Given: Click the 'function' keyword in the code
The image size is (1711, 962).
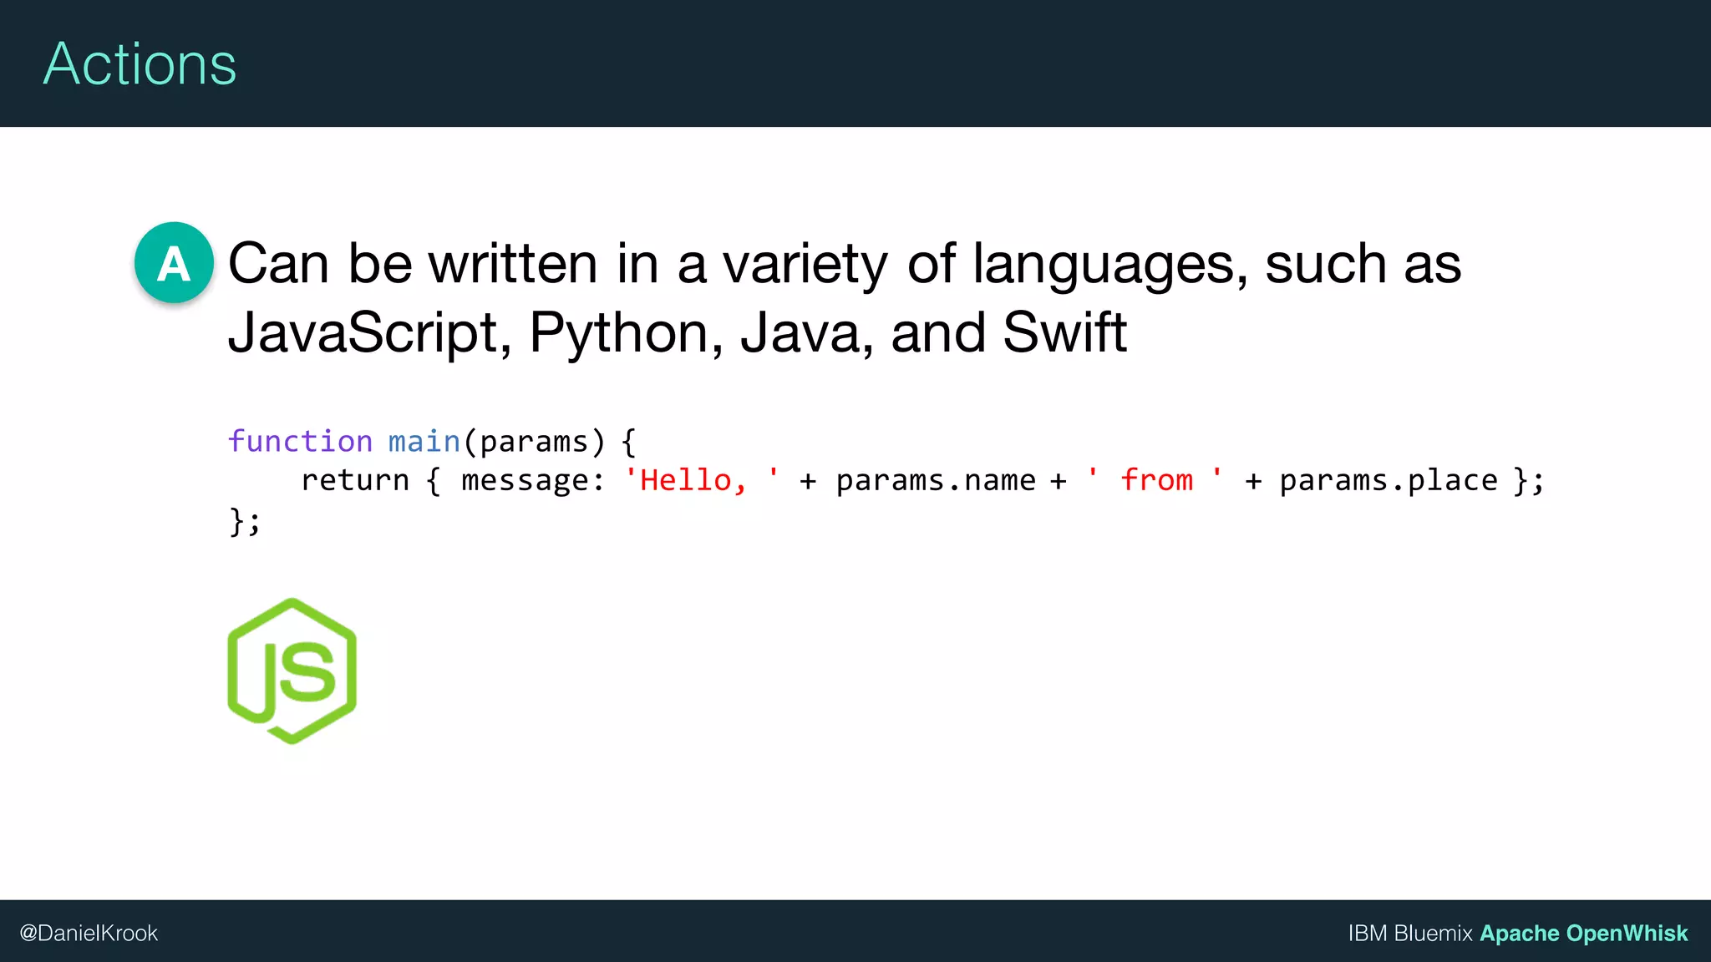Looking at the screenshot, I should (300, 441).
